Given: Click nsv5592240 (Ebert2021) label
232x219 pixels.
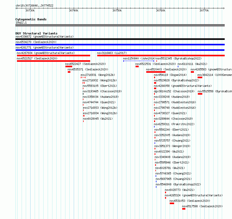Looking at the screenshot, I should tap(172, 130).
